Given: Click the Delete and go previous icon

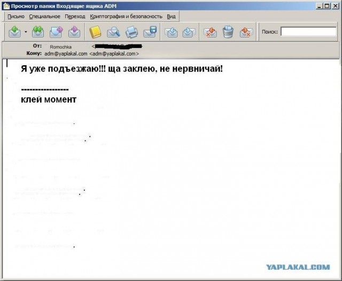Looking at the screenshot, I should click(210, 32).
